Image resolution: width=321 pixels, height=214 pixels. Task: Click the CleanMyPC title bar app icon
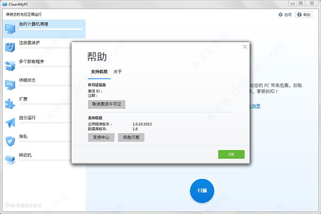(5, 4)
